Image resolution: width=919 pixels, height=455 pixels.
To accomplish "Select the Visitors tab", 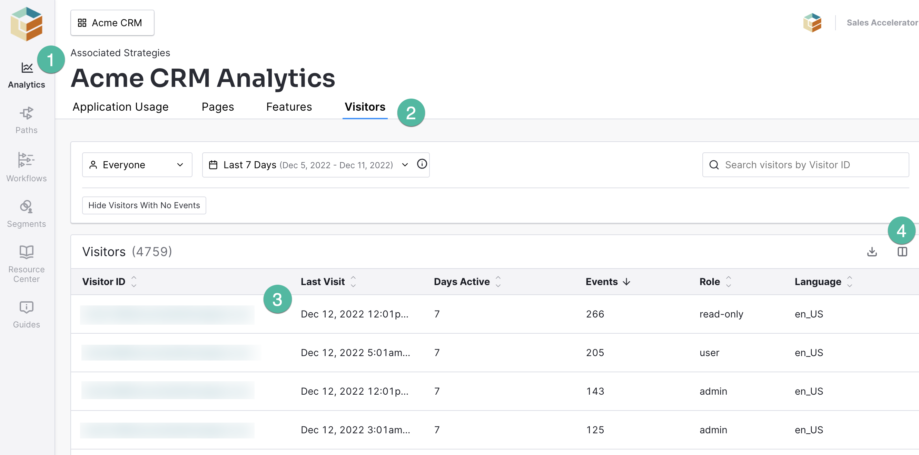I will pos(365,107).
